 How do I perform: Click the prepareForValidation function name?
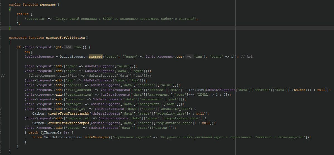tap(66, 38)
